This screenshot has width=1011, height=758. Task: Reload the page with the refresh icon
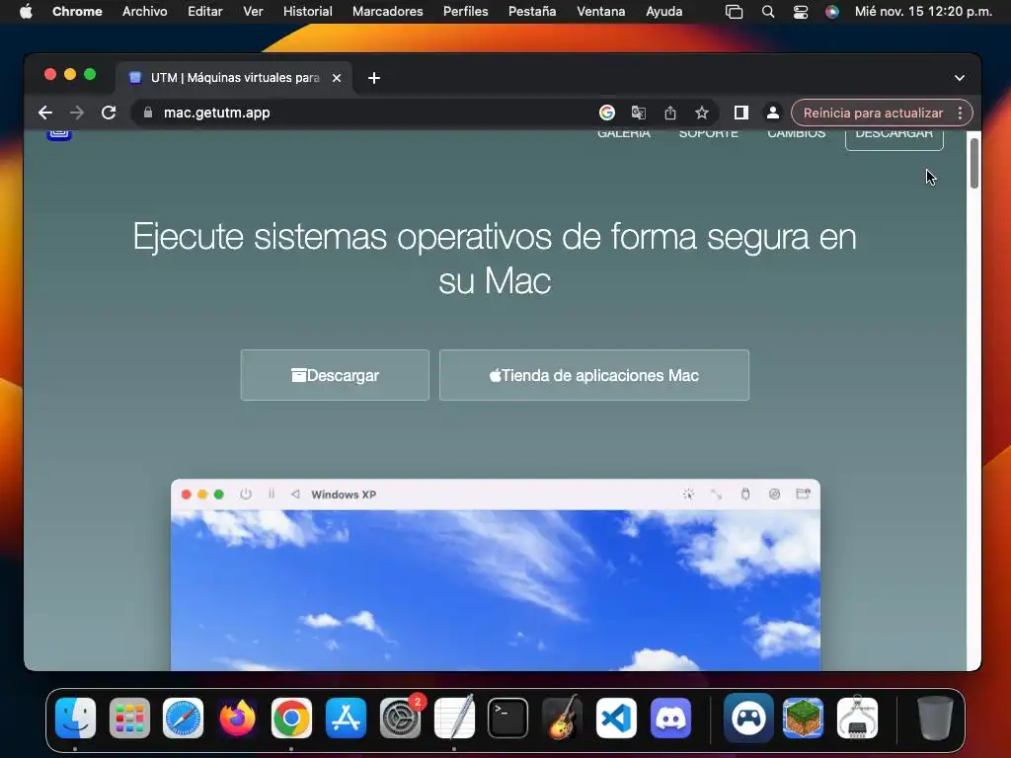109,113
